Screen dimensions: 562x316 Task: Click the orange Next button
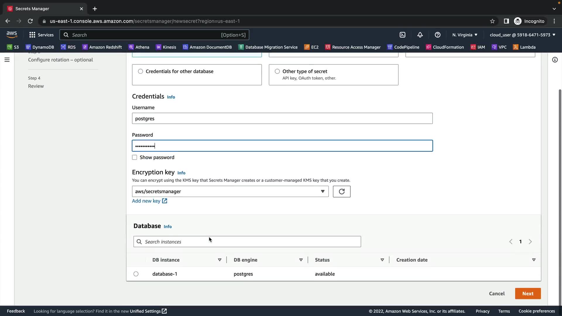point(528,293)
